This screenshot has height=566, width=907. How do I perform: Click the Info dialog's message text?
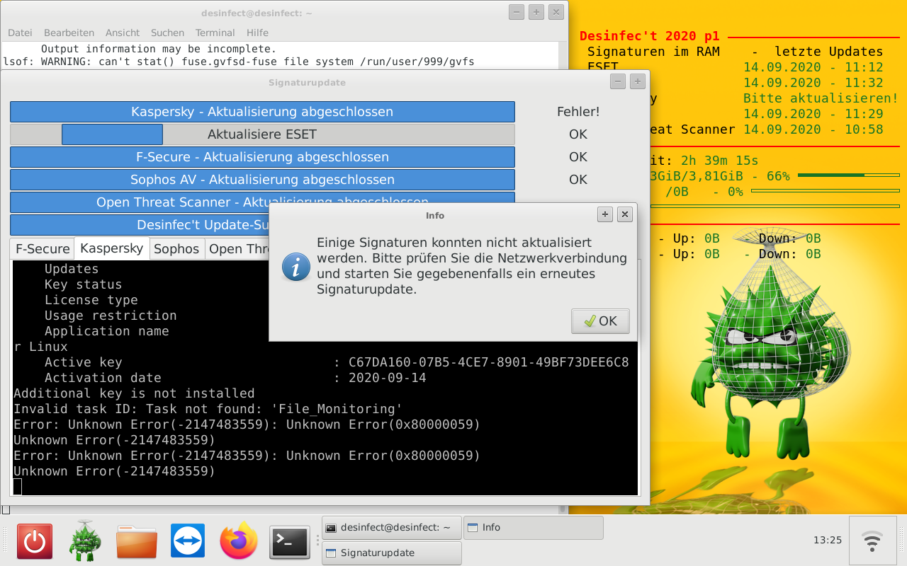pos(472,266)
